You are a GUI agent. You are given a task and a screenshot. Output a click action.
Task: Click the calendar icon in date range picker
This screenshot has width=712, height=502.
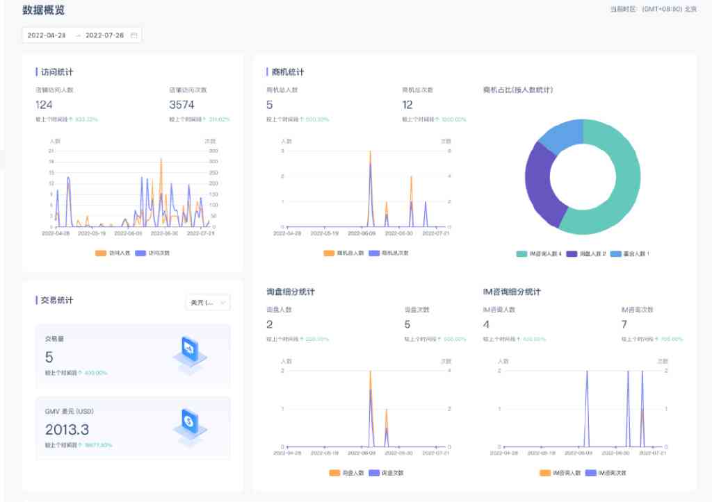click(134, 35)
